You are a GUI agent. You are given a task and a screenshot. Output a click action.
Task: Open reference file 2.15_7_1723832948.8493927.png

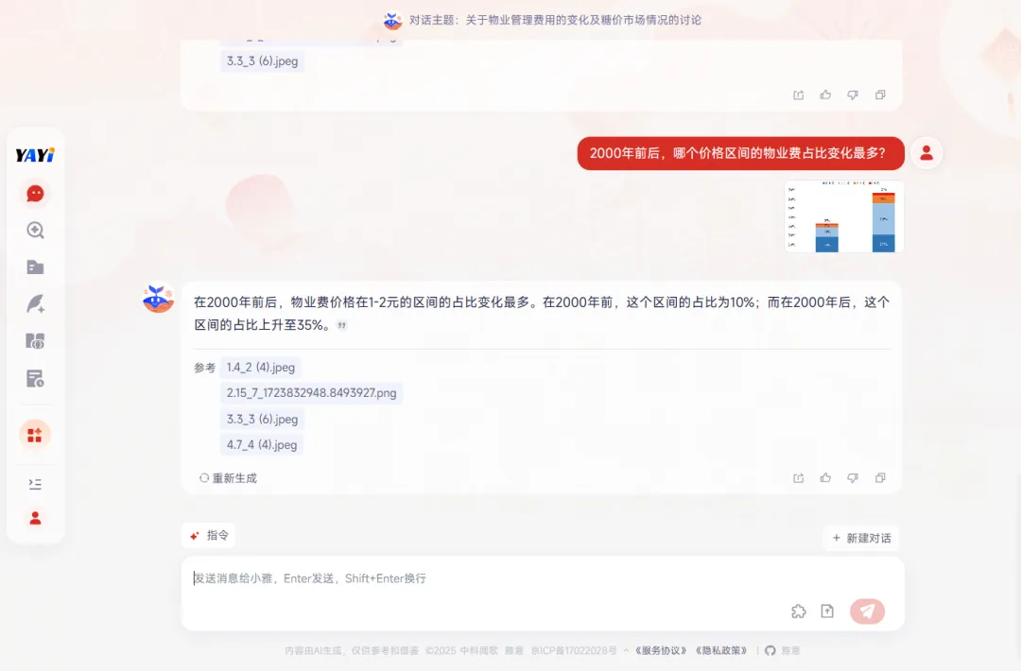click(x=311, y=393)
